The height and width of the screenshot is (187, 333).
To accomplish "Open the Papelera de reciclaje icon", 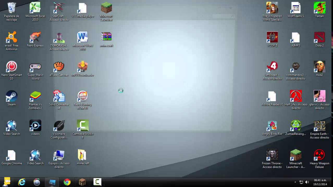I will point(11,8).
